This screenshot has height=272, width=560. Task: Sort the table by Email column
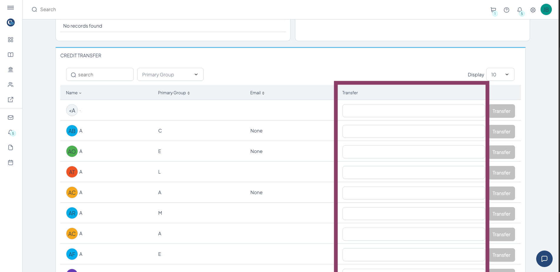[x=257, y=93]
